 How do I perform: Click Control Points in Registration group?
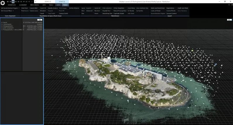coord(64,13)
